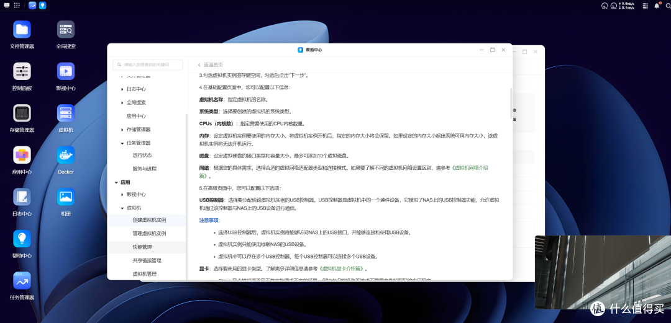Click the show desktop icon in top bar

click(7, 6)
